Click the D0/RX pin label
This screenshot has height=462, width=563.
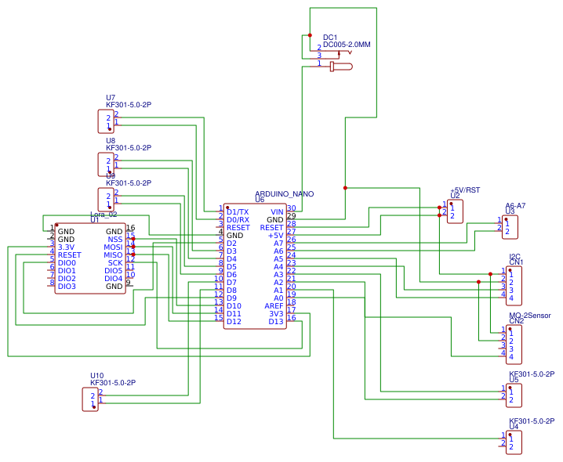238,220
